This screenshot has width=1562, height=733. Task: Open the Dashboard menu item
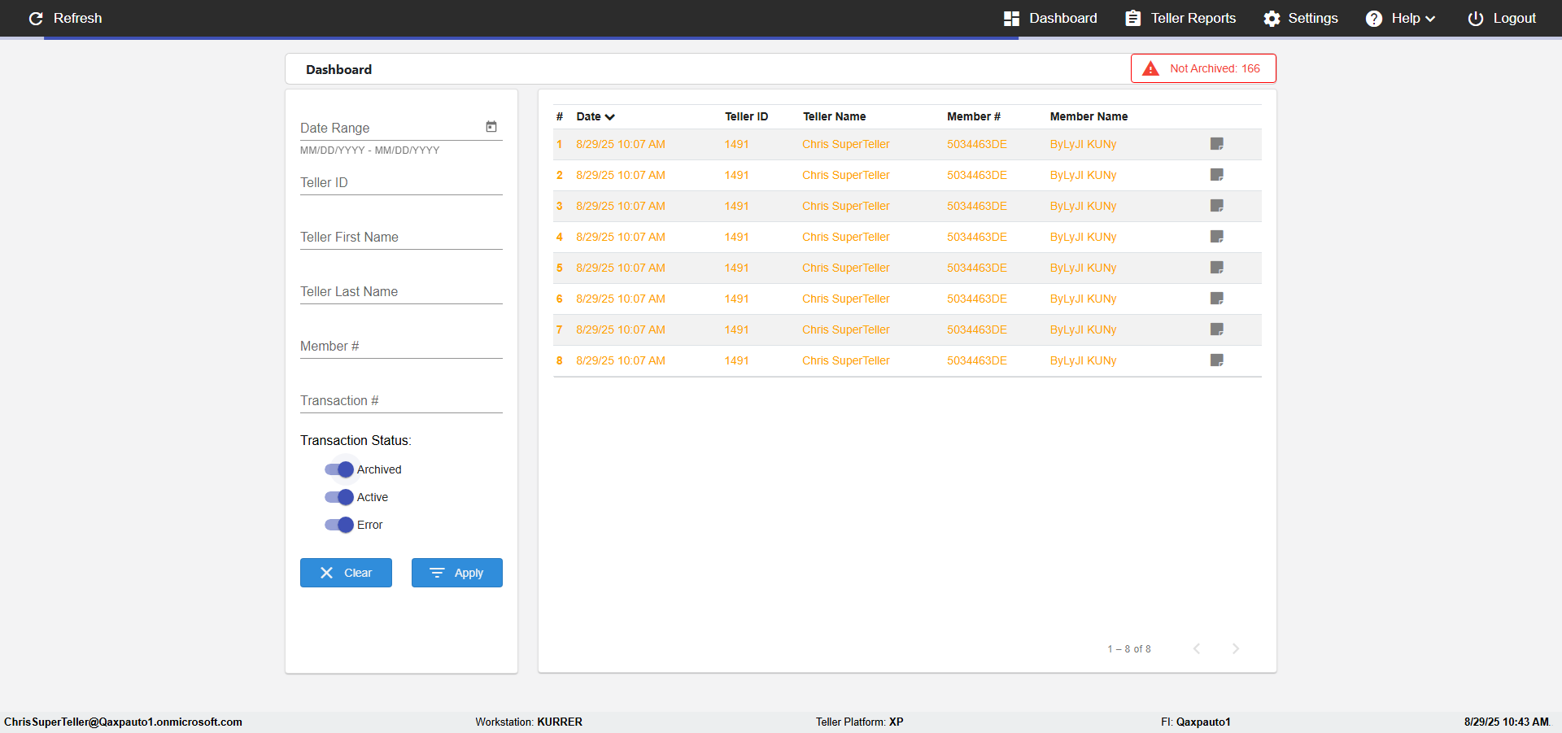click(x=1050, y=18)
